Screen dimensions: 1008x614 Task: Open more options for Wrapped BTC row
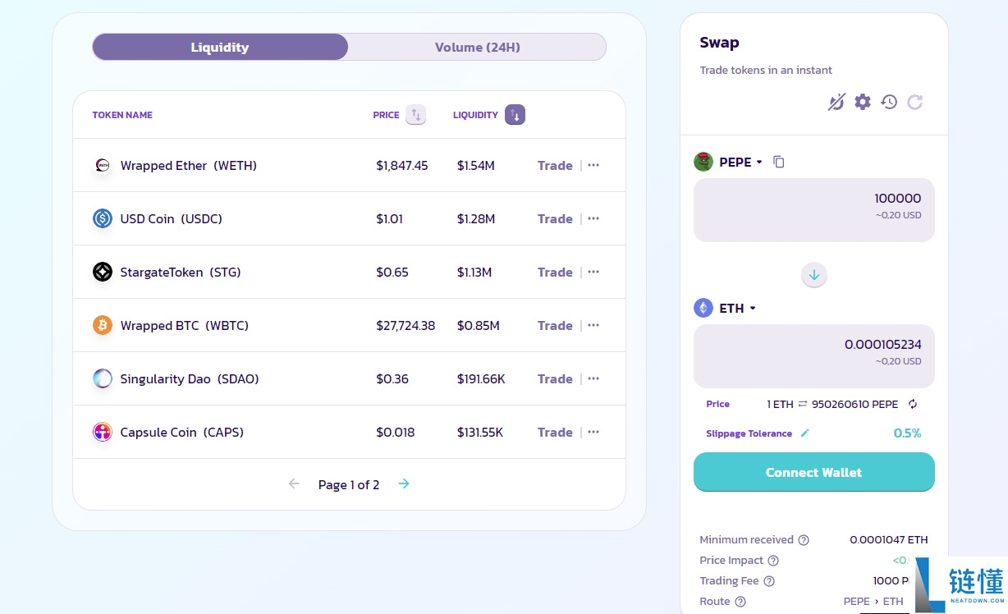[x=593, y=325]
